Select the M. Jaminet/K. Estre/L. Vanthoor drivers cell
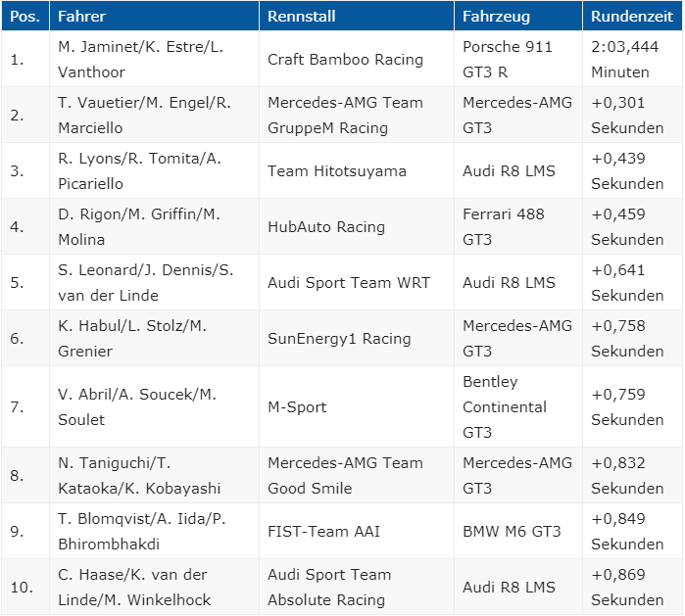This screenshot has width=685, height=616. (x=154, y=59)
